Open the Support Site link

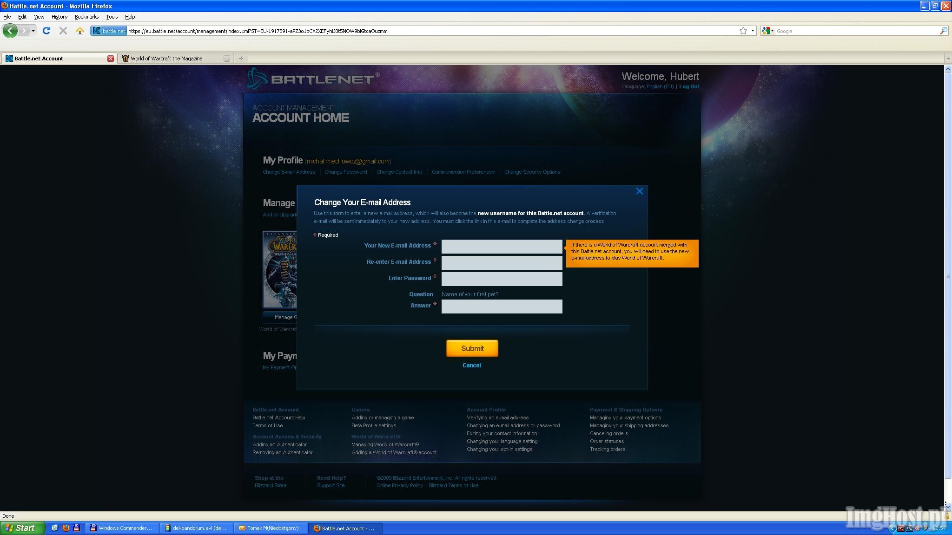(331, 485)
